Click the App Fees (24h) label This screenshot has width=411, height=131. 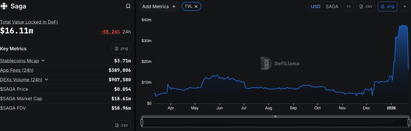pyautogui.click(x=17, y=70)
